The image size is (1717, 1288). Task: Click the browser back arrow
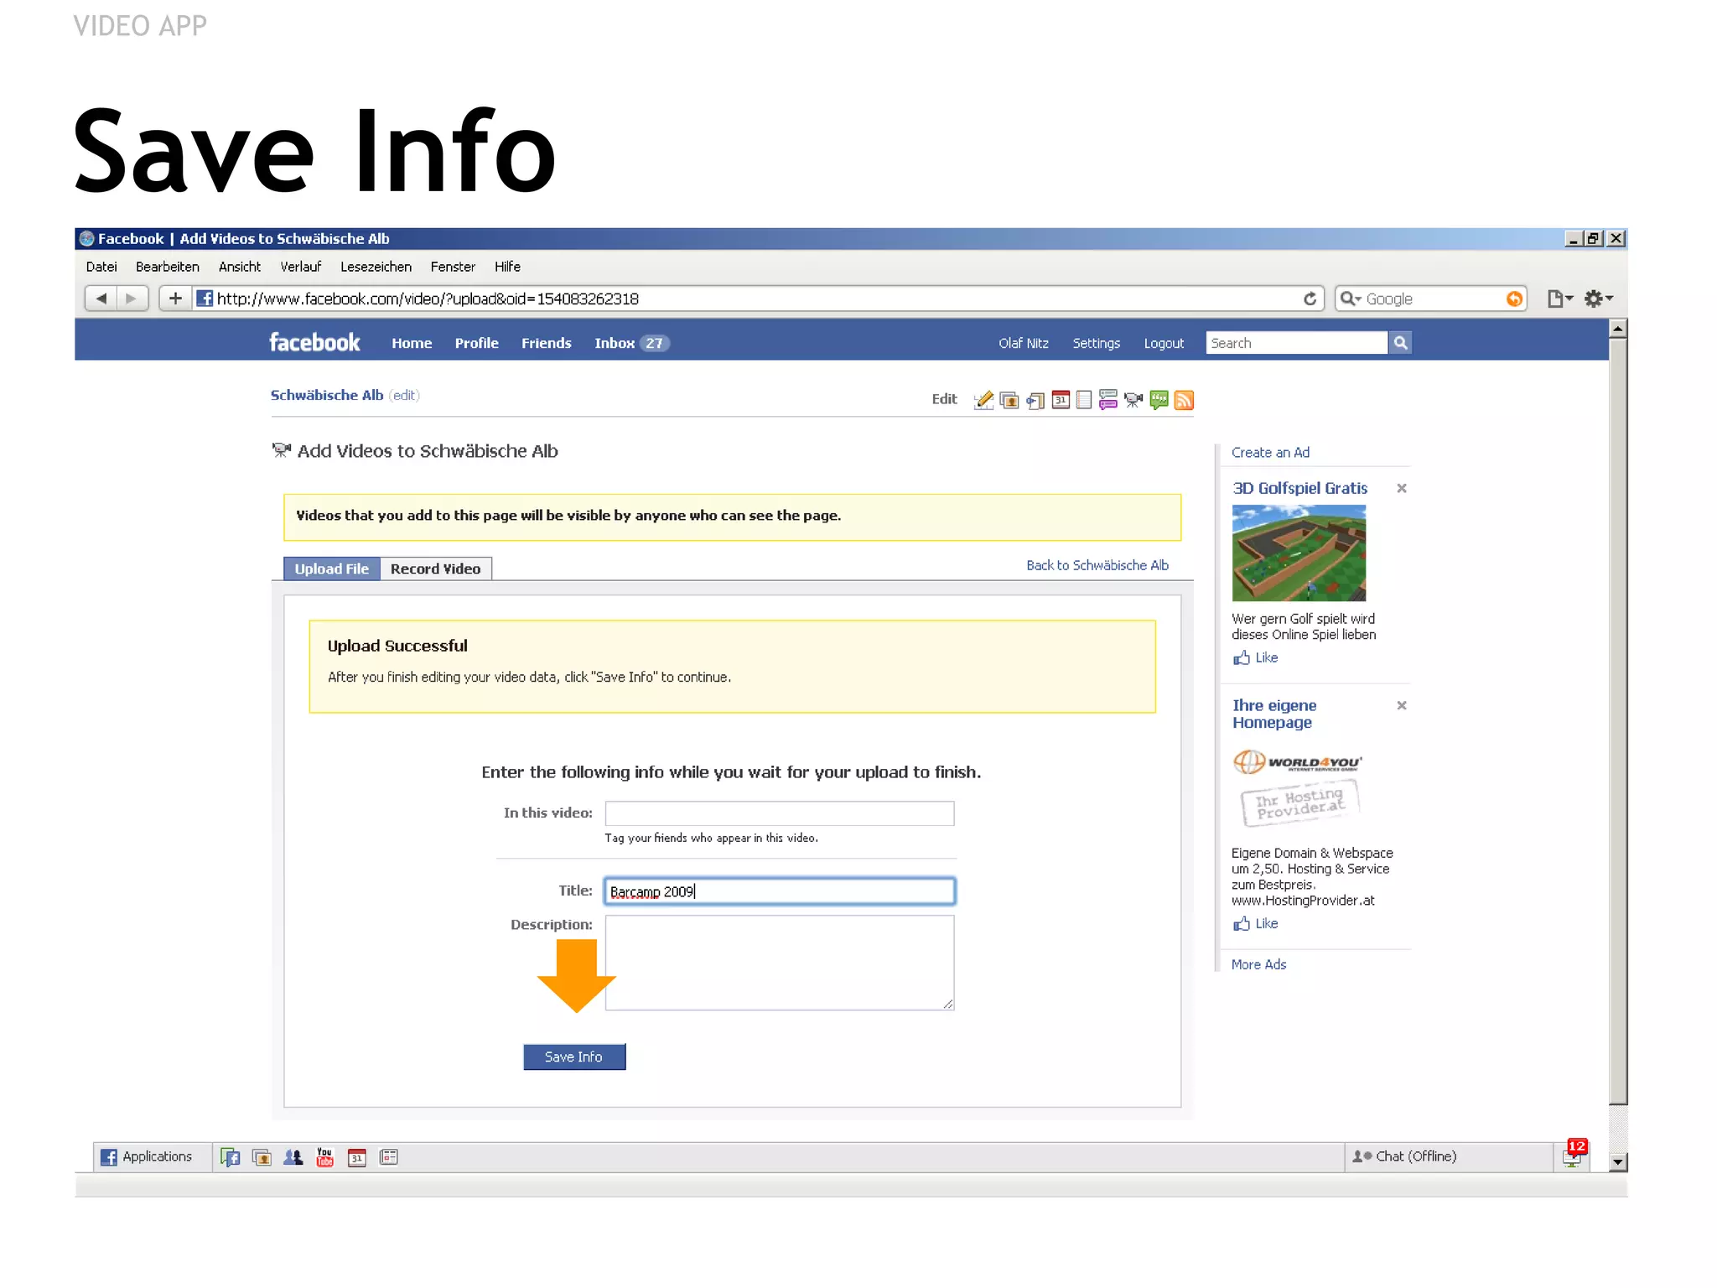(101, 299)
